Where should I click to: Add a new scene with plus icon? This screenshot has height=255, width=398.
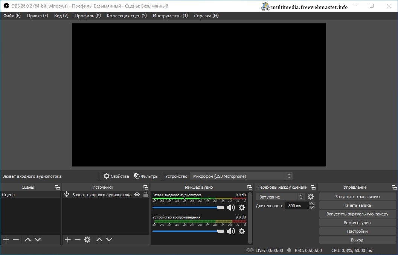pos(6,240)
